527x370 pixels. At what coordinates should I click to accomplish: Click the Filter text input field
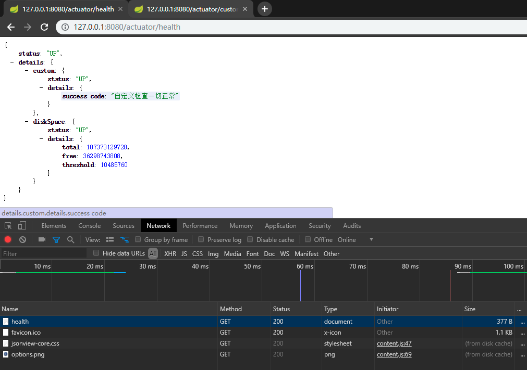tap(44, 254)
